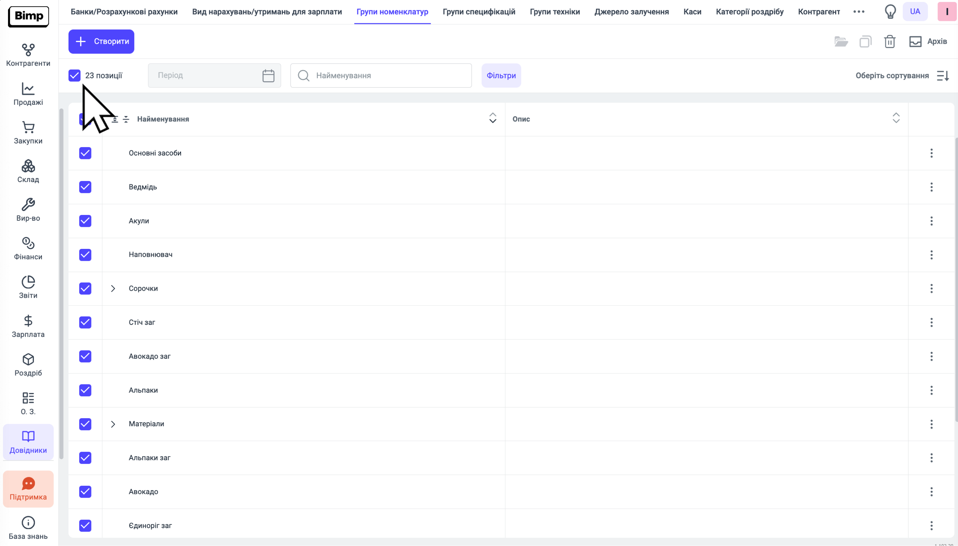The height and width of the screenshot is (546, 958).
Task: Open the Фільтри panel
Action: click(x=501, y=76)
